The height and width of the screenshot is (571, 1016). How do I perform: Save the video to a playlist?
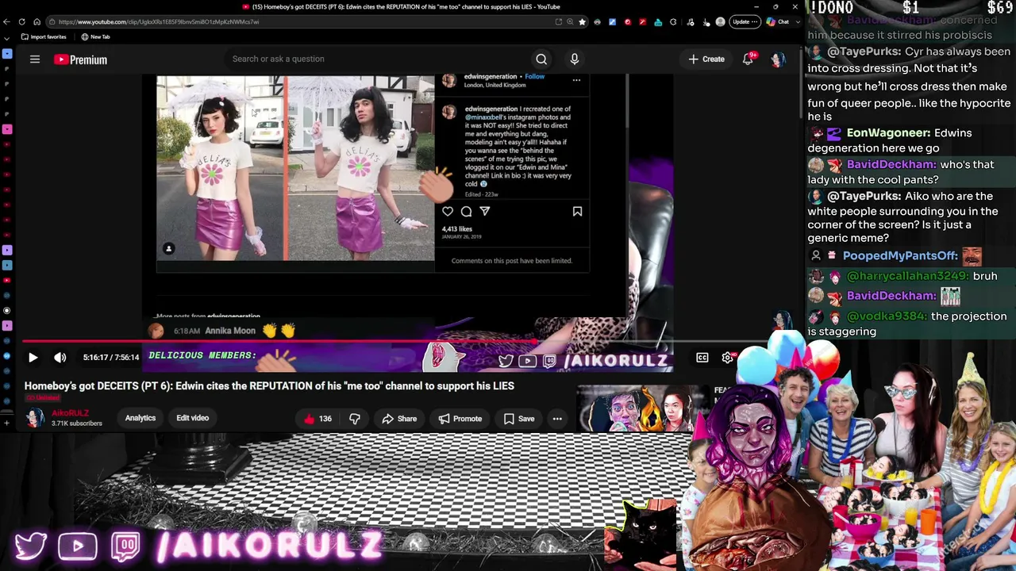(x=518, y=419)
